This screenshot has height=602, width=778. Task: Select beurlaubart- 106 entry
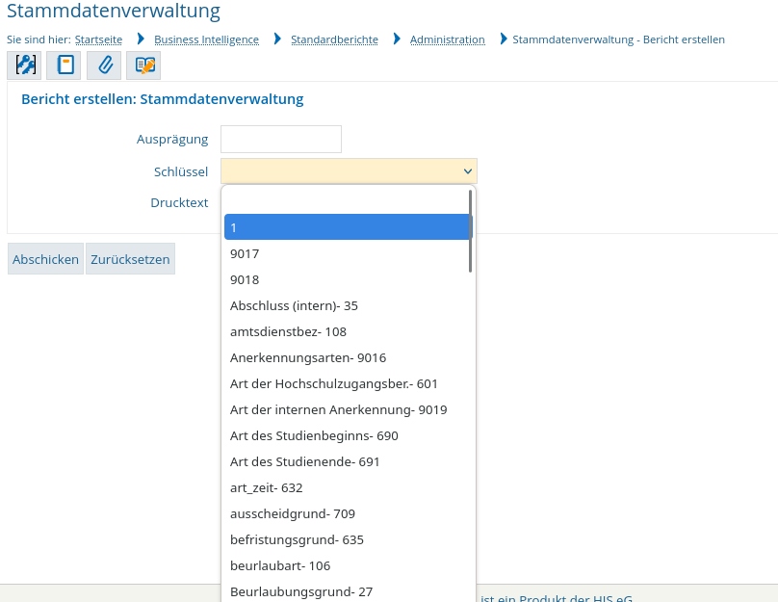tap(348, 565)
